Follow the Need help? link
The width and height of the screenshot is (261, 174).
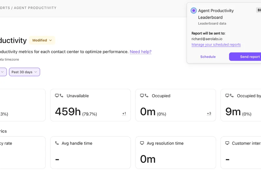pos(140,52)
